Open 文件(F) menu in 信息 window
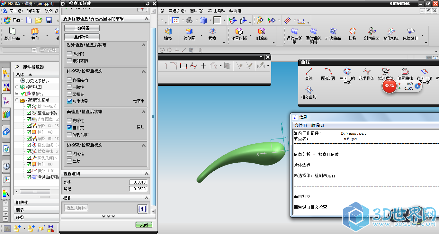 (x=301, y=125)
